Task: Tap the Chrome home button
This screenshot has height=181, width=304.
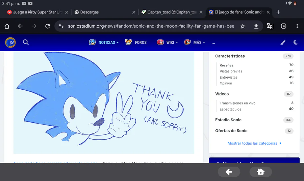Action: (x=7, y=26)
